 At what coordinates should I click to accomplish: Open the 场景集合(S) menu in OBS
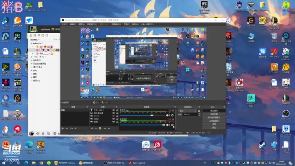(116, 24)
